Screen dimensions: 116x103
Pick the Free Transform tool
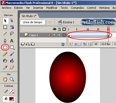tap(5, 27)
